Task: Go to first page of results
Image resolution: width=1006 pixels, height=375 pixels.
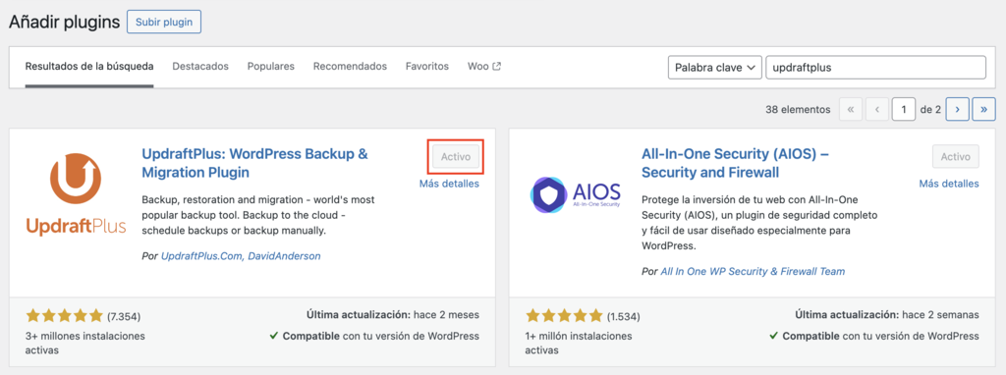Action: pos(851,110)
